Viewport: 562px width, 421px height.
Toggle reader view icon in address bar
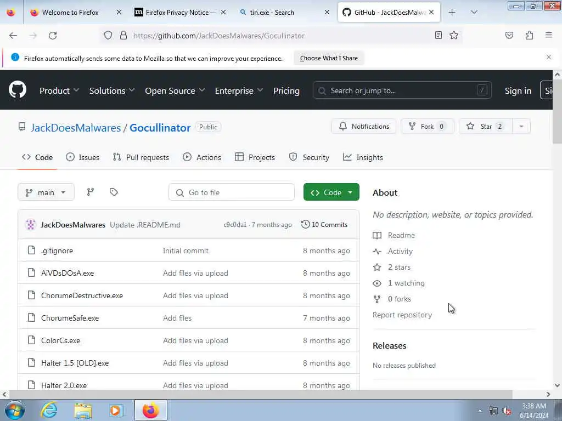[x=438, y=35]
